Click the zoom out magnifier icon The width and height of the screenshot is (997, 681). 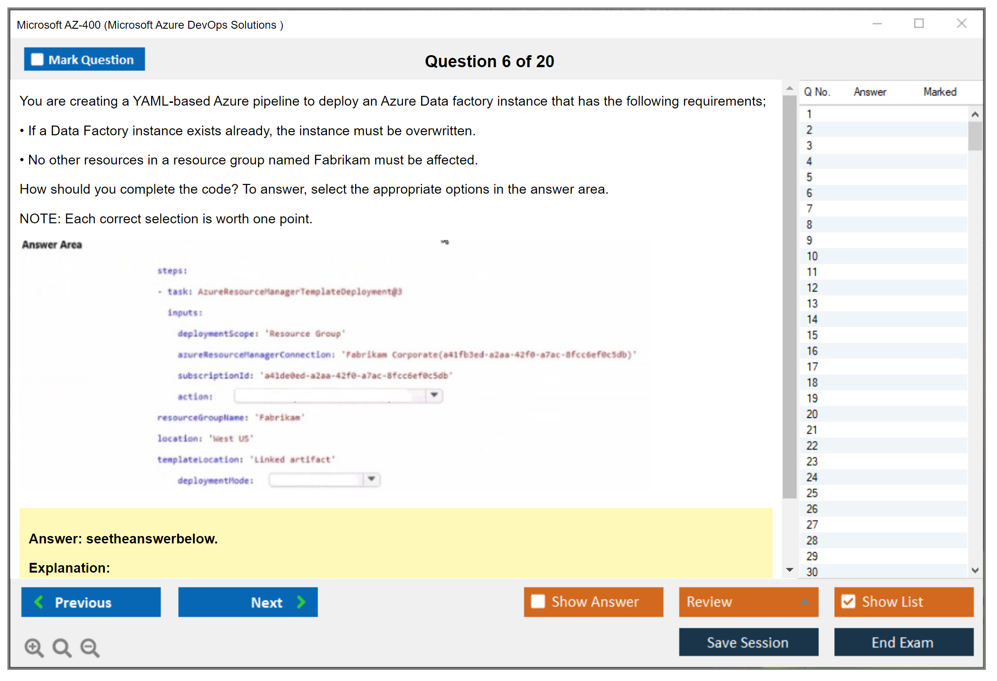(89, 647)
